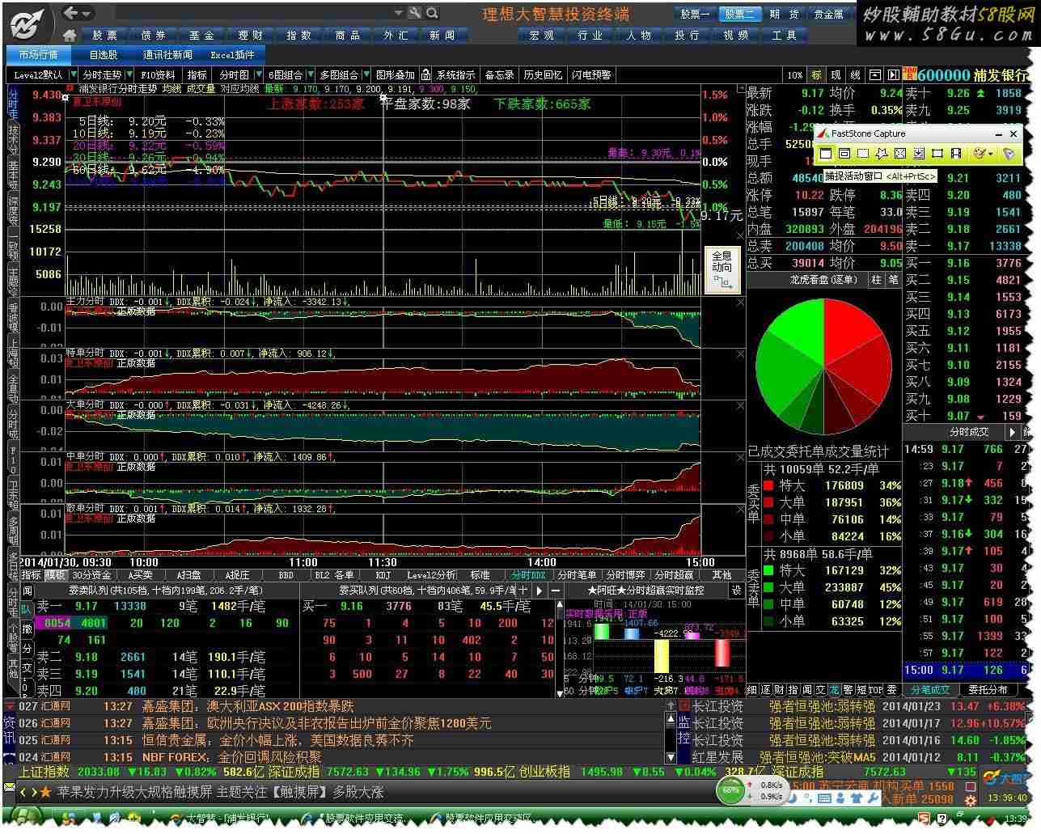
Task: Click the home icon beside 股票 menu
Action: pos(70,35)
